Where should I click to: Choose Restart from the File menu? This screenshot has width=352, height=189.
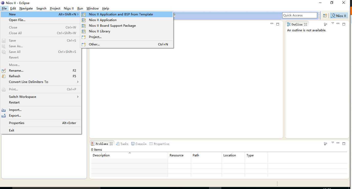click(x=41, y=102)
